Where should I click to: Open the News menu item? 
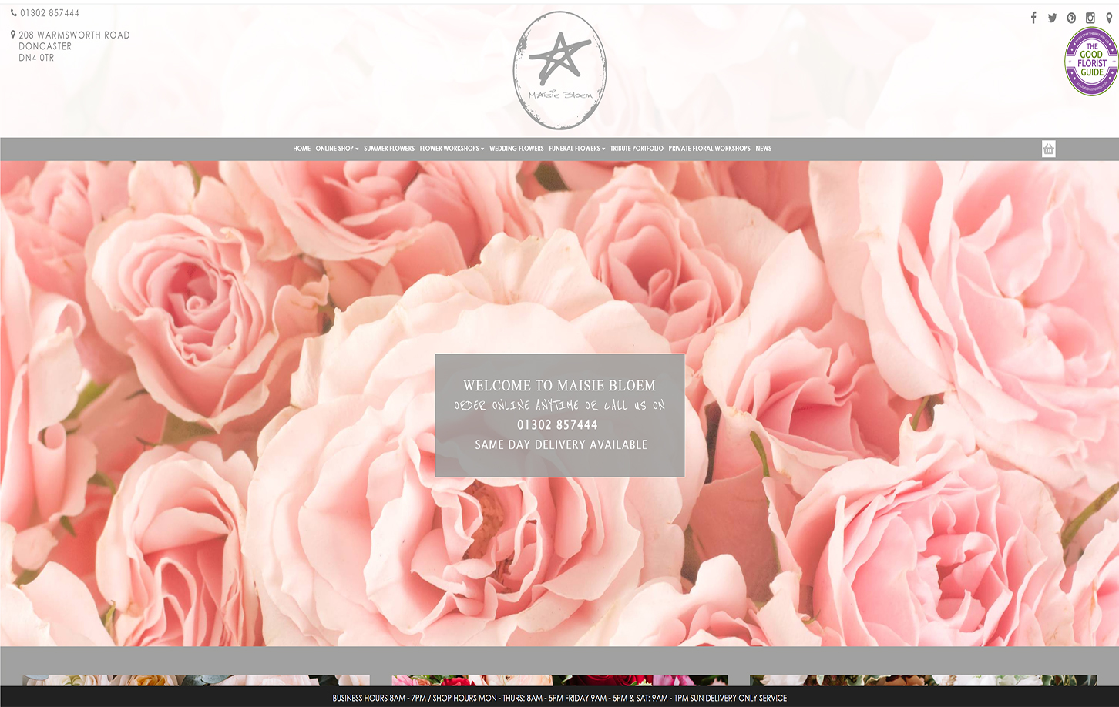click(763, 149)
